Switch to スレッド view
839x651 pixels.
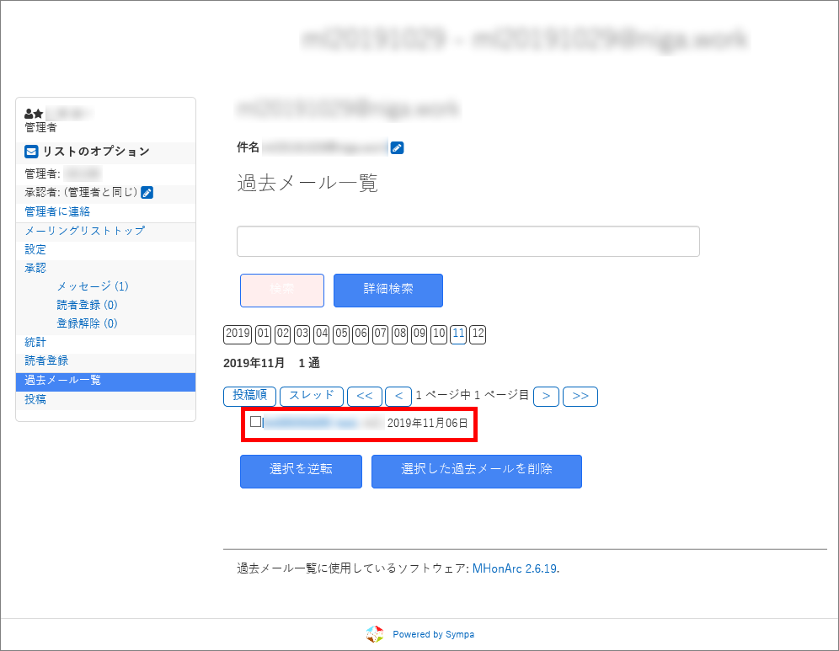[x=312, y=396]
